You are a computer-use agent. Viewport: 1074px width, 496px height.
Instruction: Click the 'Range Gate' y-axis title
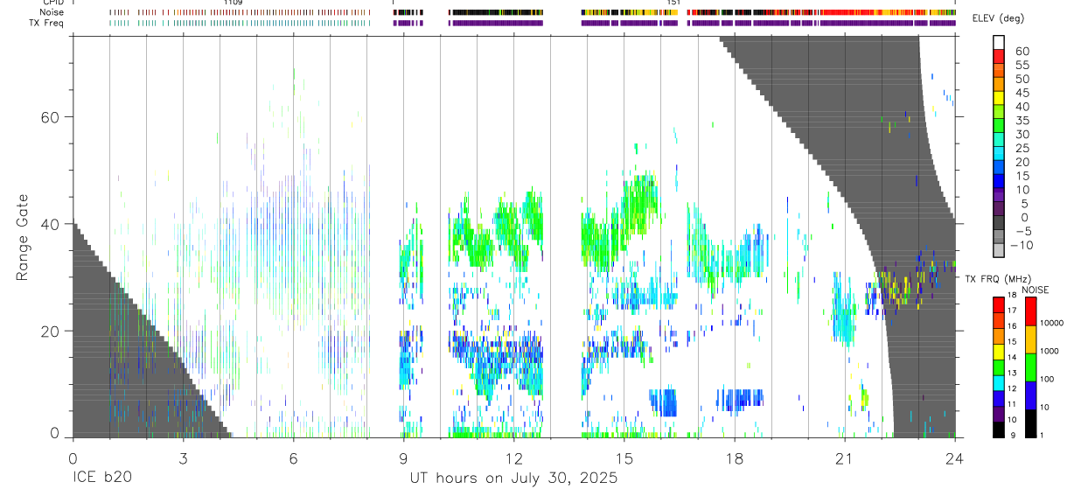pos(24,236)
